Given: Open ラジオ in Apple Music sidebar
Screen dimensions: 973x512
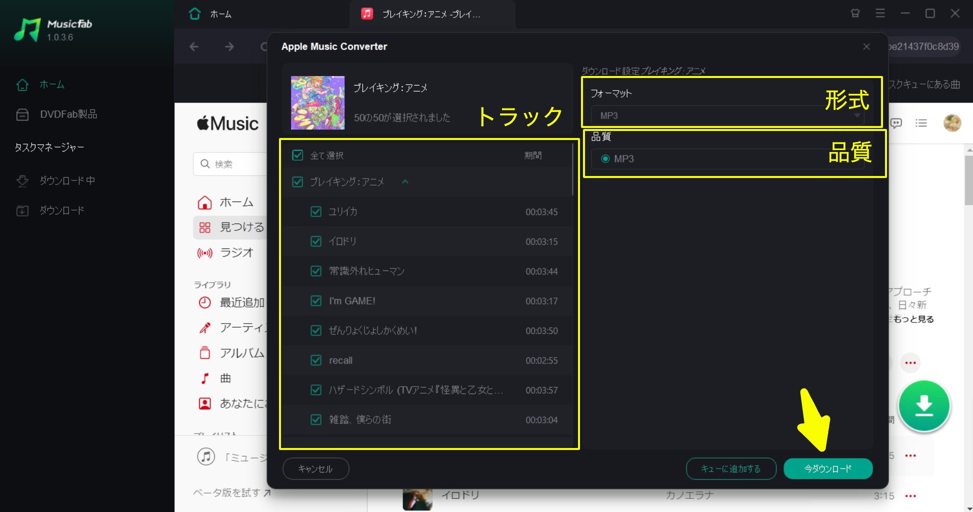Looking at the screenshot, I should 226,252.
